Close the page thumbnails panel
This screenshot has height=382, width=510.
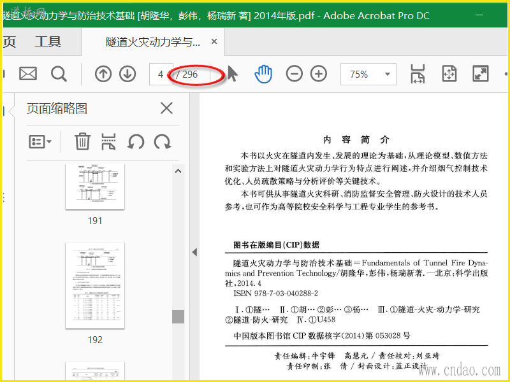(x=166, y=108)
